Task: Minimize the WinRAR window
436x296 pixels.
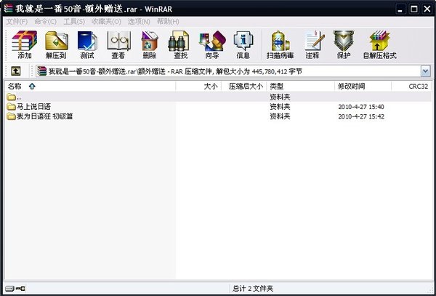Action: tap(400, 9)
